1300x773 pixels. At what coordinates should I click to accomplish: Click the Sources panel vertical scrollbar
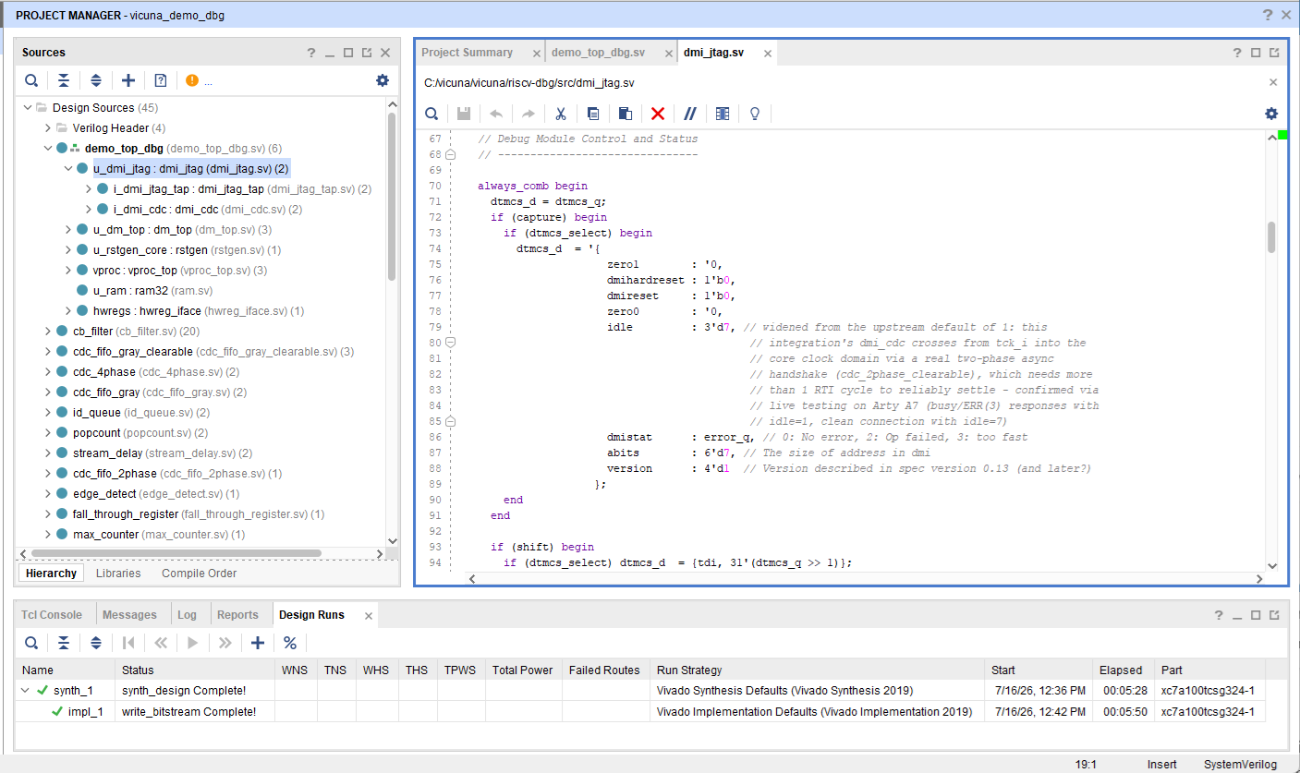(x=391, y=196)
